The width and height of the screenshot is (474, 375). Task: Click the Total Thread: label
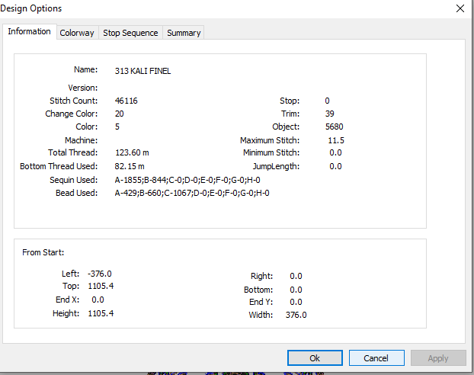point(73,152)
